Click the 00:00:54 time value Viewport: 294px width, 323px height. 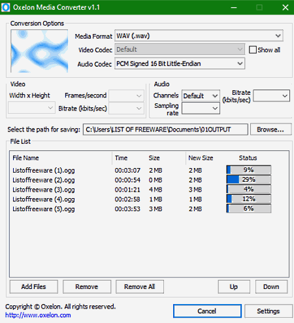[x=127, y=180]
